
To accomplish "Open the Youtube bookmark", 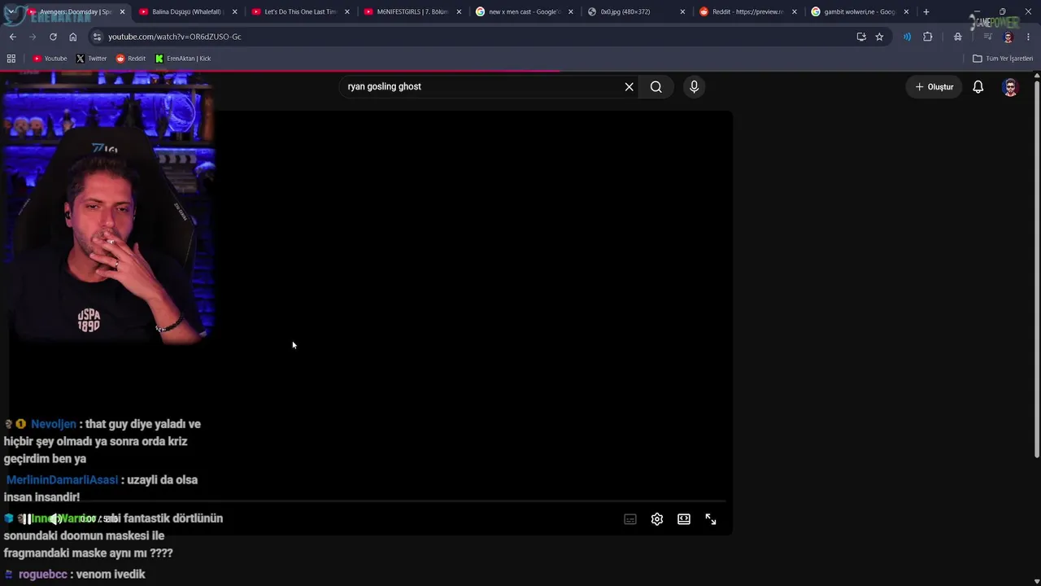I will click(x=50, y=59).
